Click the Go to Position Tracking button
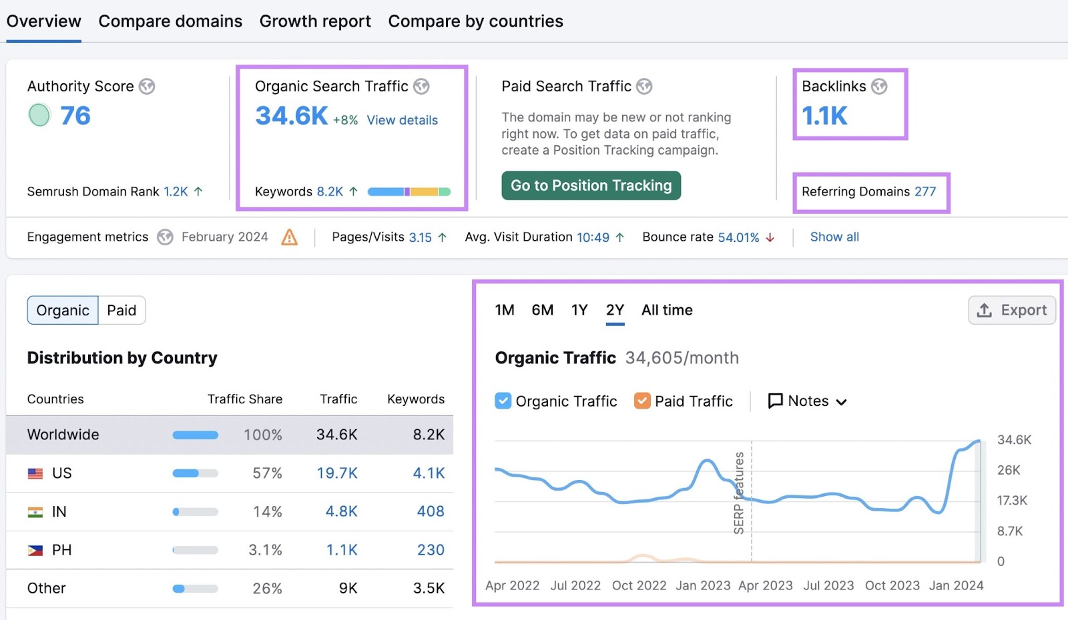1068x620 pixels. click(590, 185)
